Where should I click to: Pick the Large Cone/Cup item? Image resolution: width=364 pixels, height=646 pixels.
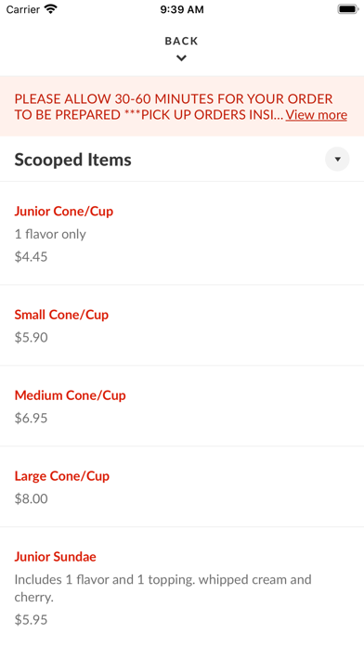[182, 487]
